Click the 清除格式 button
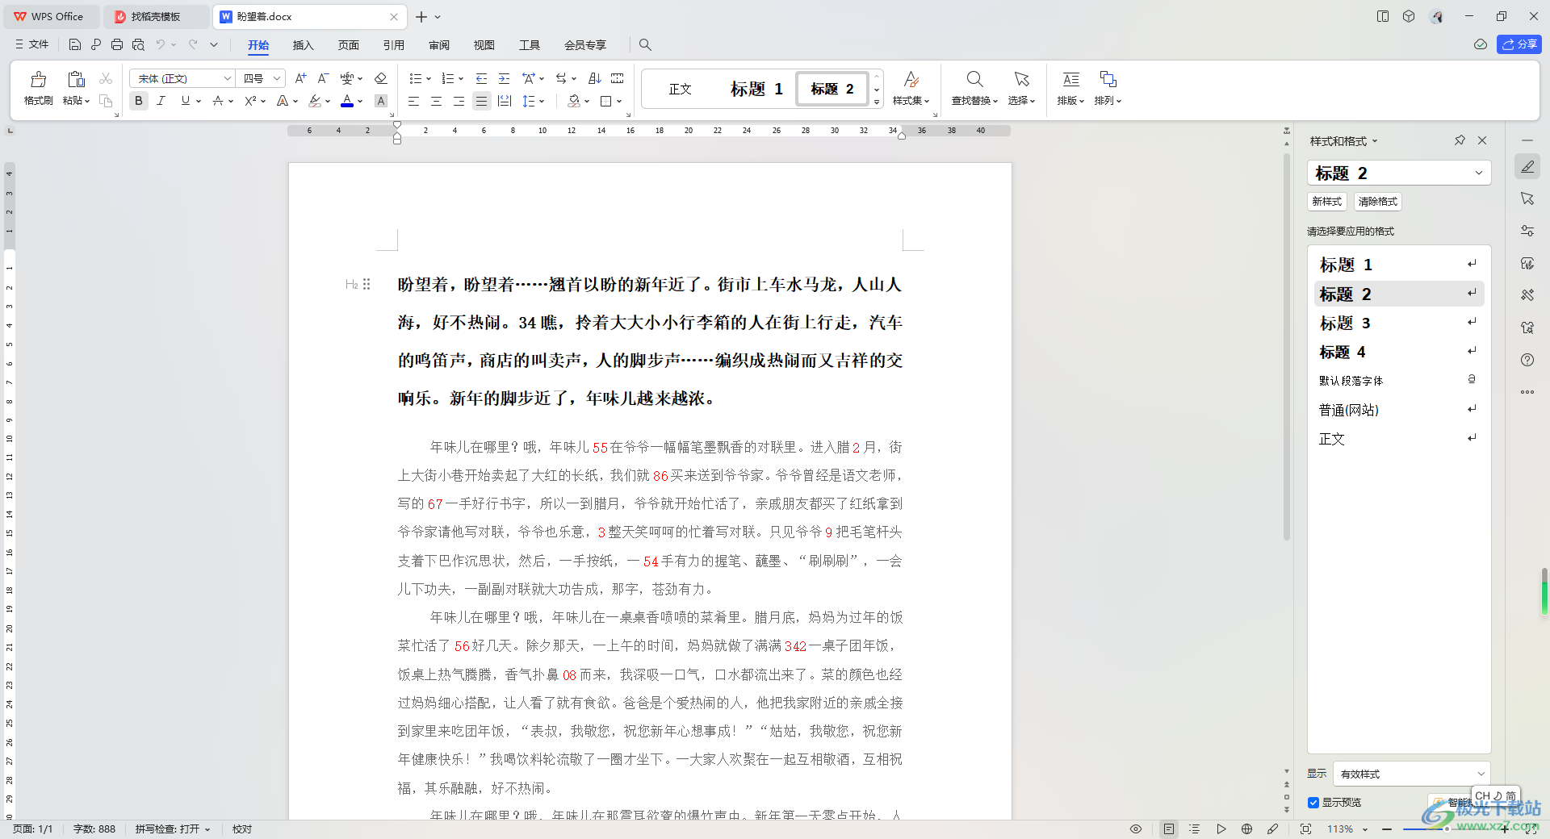The width and height of the screenshot is (1550, 839). tap(1377, 202)
